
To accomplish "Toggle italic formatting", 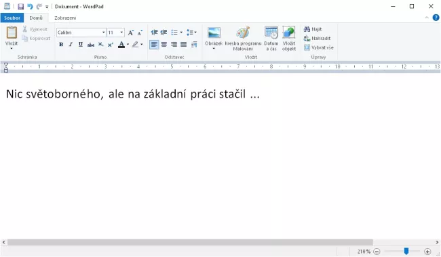I will (x=71, y=45).
